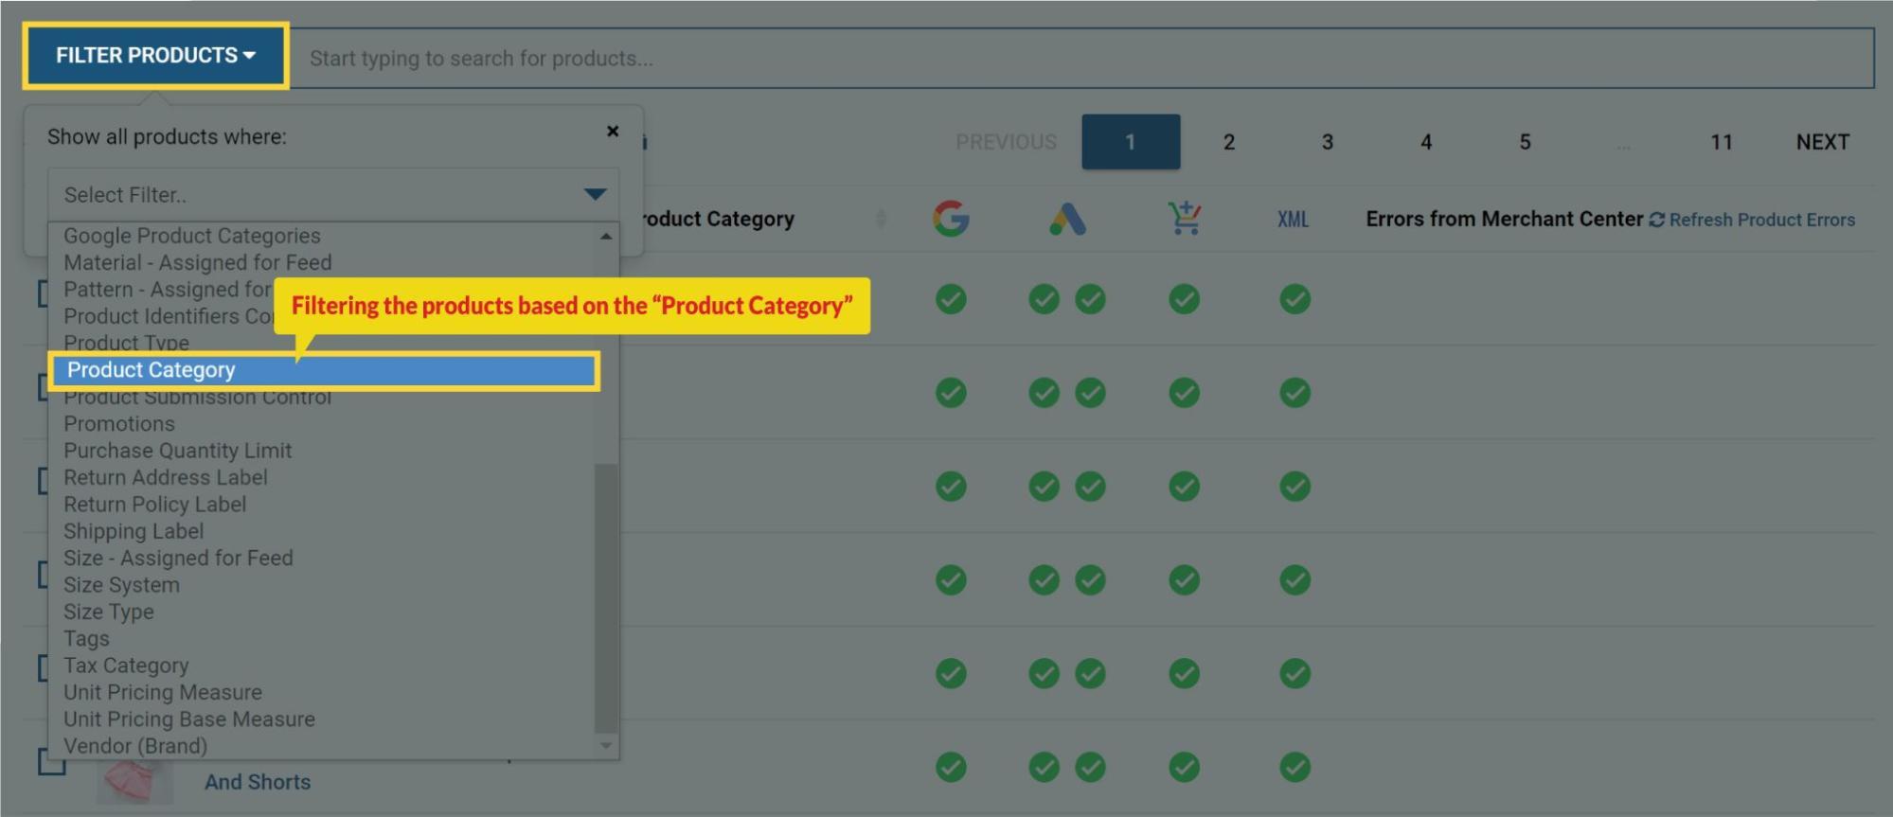
Task: Go to page 2 of products
Action: pyautogui.click(x=1228, y=142)
